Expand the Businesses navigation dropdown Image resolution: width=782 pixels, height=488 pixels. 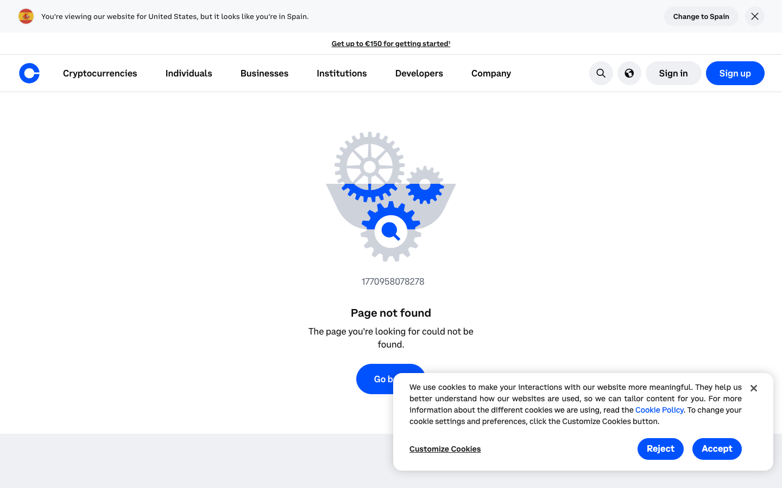(x=264, y=73)
